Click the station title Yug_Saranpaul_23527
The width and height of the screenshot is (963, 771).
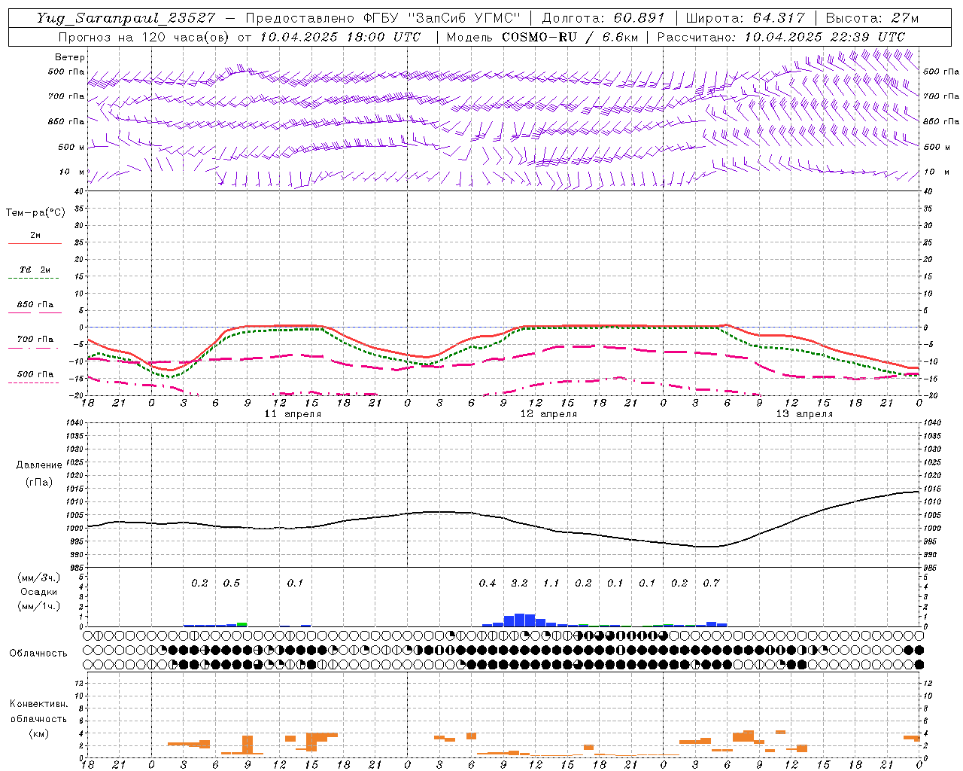126,19
